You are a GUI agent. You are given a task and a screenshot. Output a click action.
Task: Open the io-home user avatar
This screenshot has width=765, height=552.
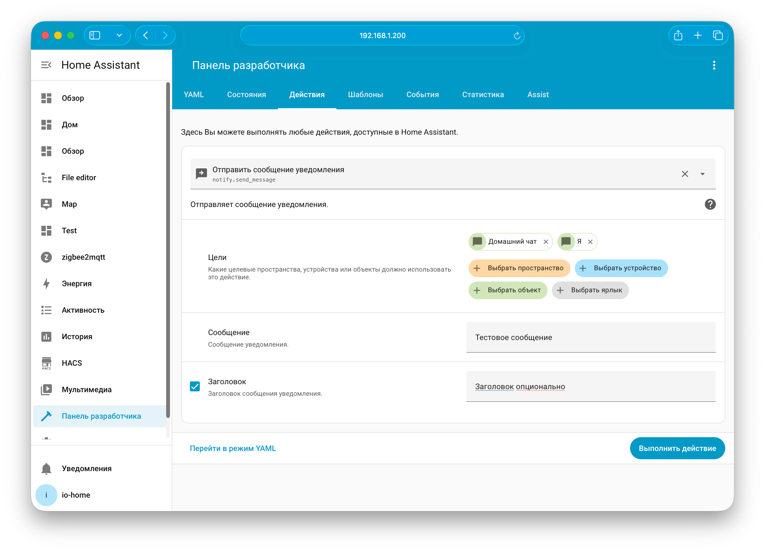46,495
